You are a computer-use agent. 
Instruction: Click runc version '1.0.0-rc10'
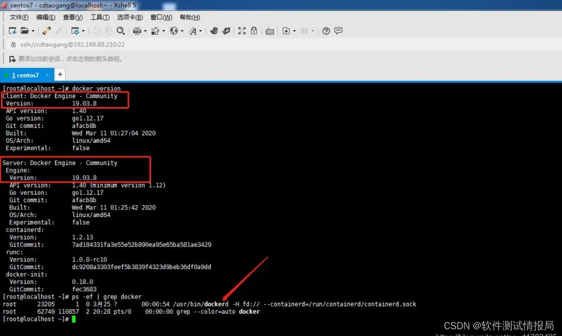(x=90, y=260)
